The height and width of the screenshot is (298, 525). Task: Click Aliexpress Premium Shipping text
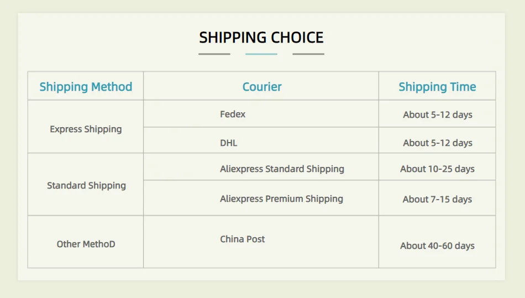pyautogui.click(x=281, y=199)
